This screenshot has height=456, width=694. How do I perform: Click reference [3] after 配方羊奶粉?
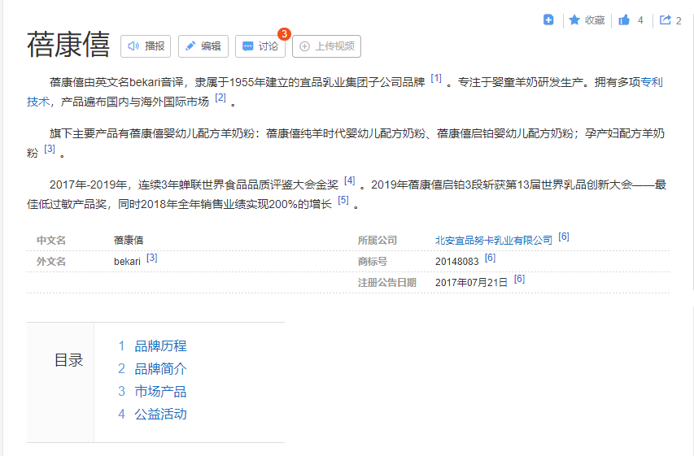tap(50, 149)
